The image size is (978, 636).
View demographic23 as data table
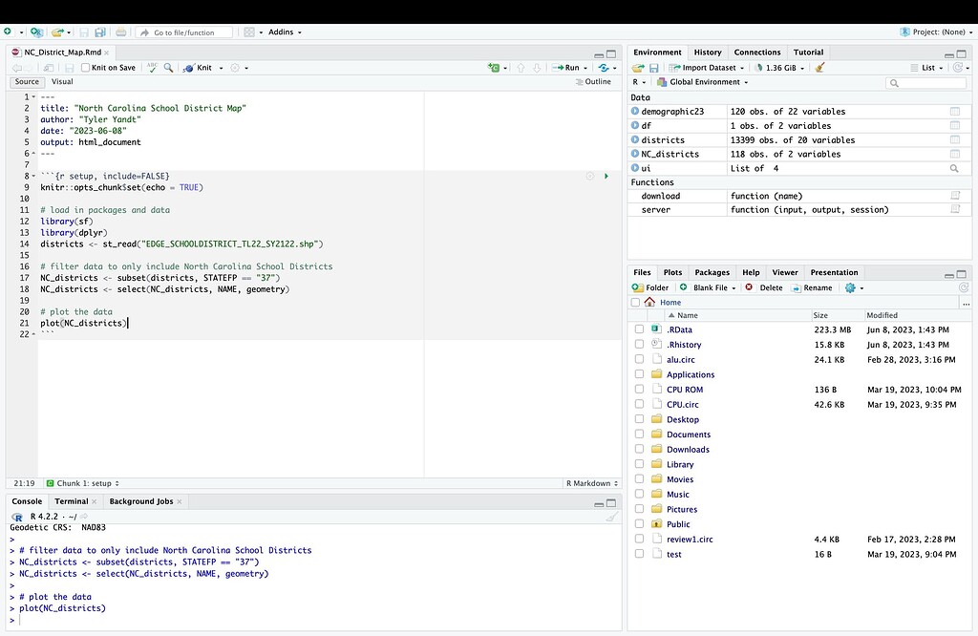954,112
